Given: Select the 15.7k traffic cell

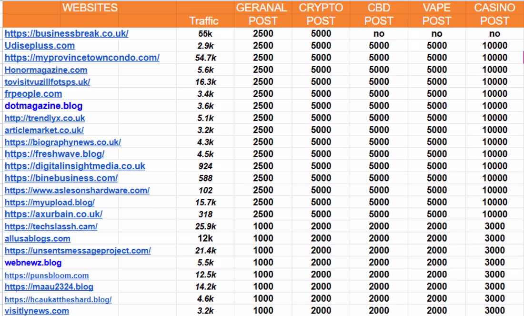Looking at the screenshot, I should pos(205,202).
